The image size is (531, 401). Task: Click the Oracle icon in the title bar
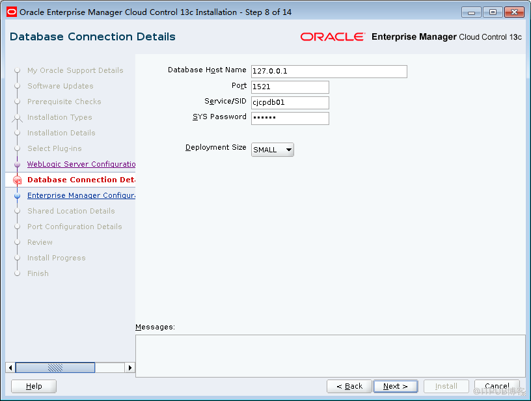click(x=12, y=12)
